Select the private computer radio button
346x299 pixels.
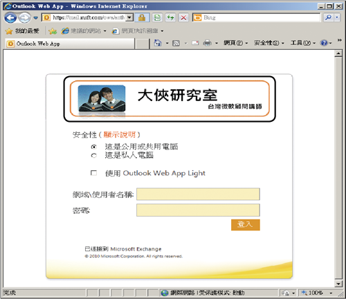pos(93,156)
